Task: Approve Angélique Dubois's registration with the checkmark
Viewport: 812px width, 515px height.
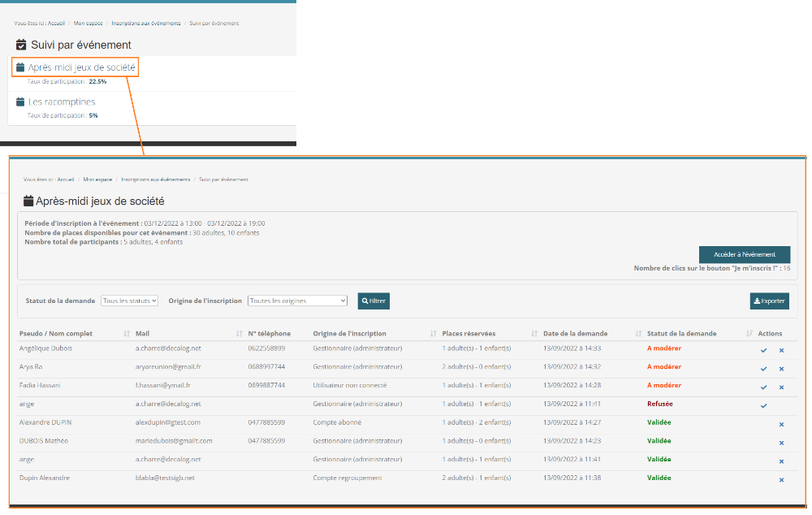Action: pos(763,350)
